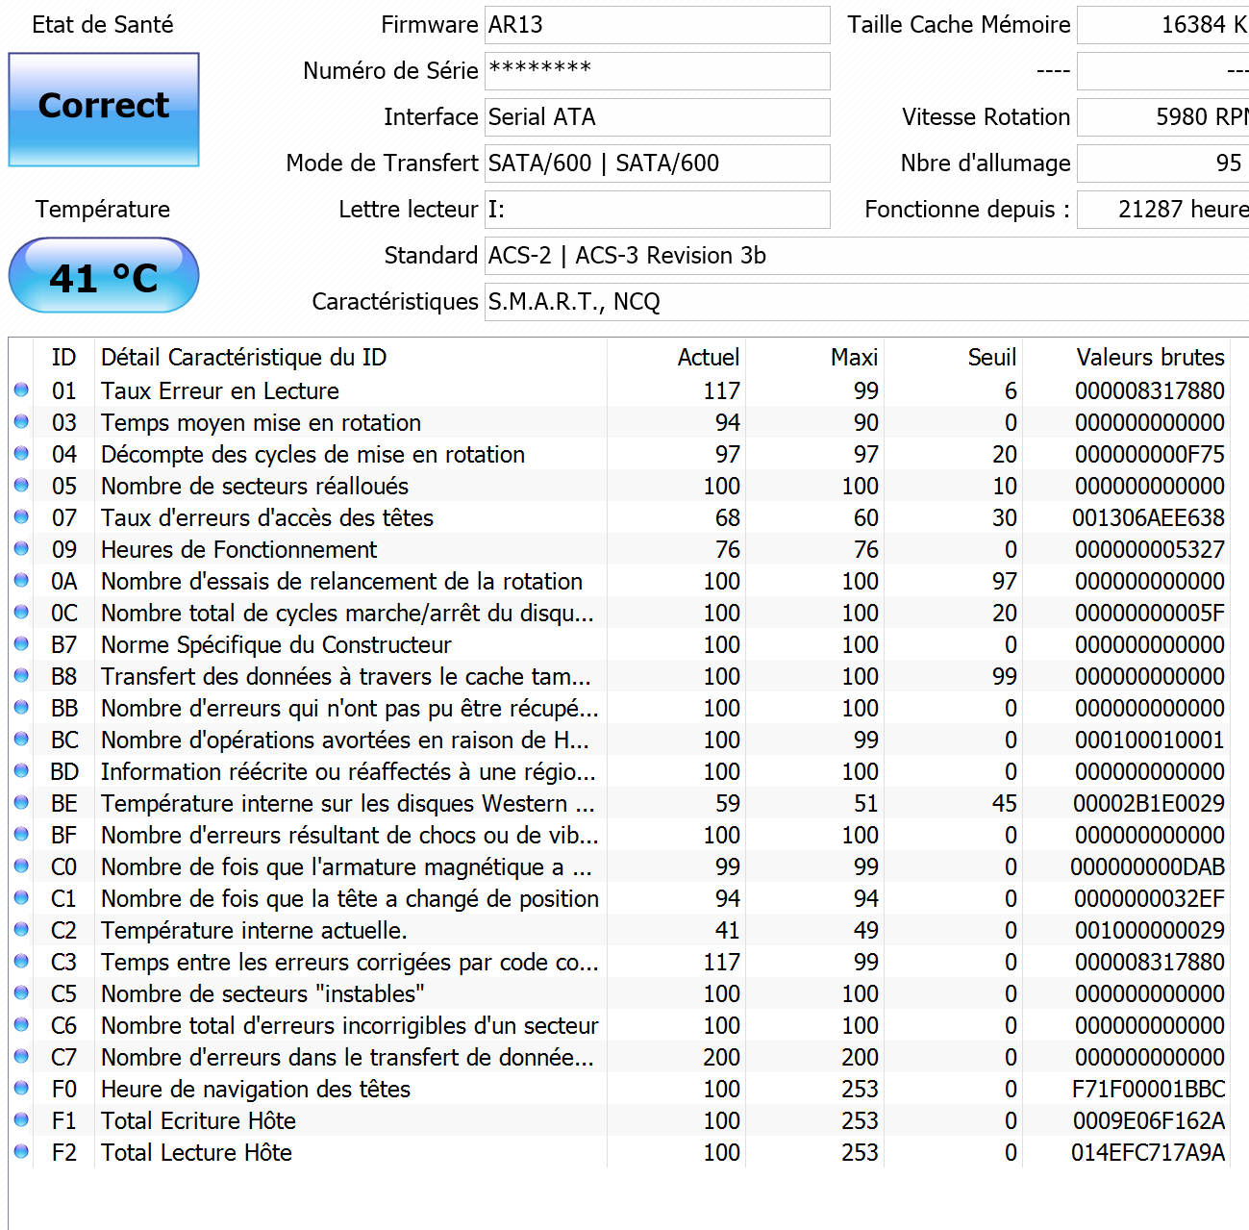Click the status orb for temperature row C2
Image resolution: width=1249 pixels, height=1230 pixels.
[21, 929]
